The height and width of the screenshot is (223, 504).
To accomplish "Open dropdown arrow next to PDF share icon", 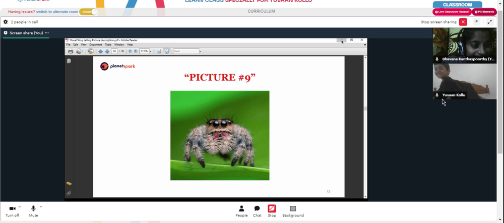I will pos(83,51).
